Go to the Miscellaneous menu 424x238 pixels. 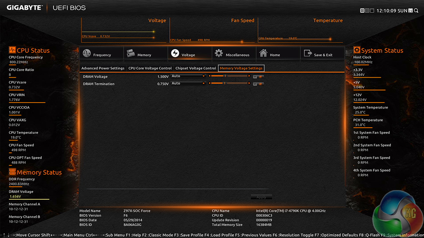coord(234,53)
